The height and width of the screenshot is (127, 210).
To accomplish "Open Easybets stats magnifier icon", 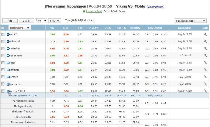I will (x=205, y=69).
